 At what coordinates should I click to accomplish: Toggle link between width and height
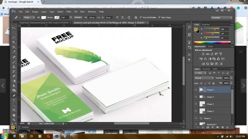[99, 17]
